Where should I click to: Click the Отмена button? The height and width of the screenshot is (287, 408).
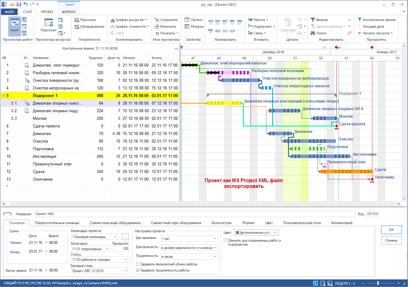coord(391,240)
